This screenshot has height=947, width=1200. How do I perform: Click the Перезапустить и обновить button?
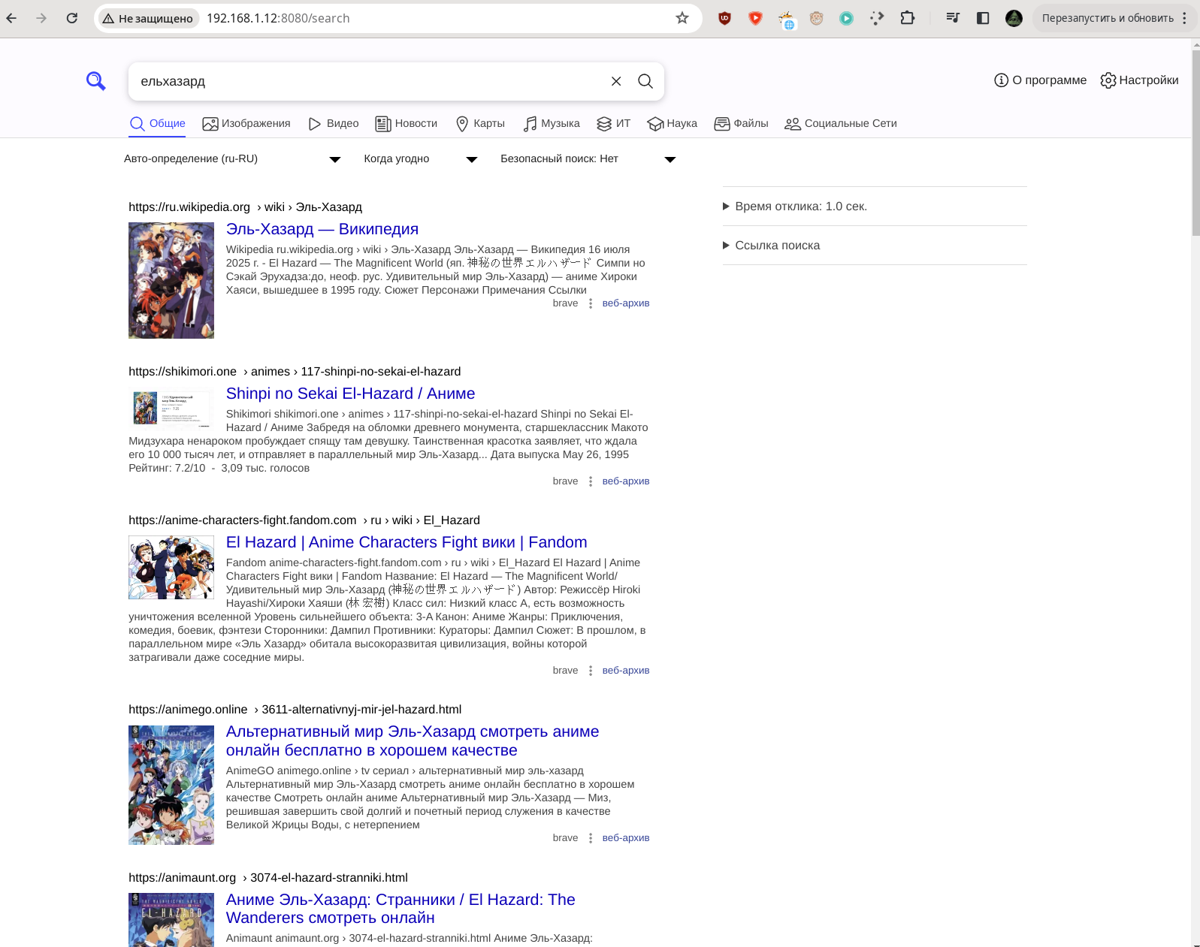coord(1107,18)
